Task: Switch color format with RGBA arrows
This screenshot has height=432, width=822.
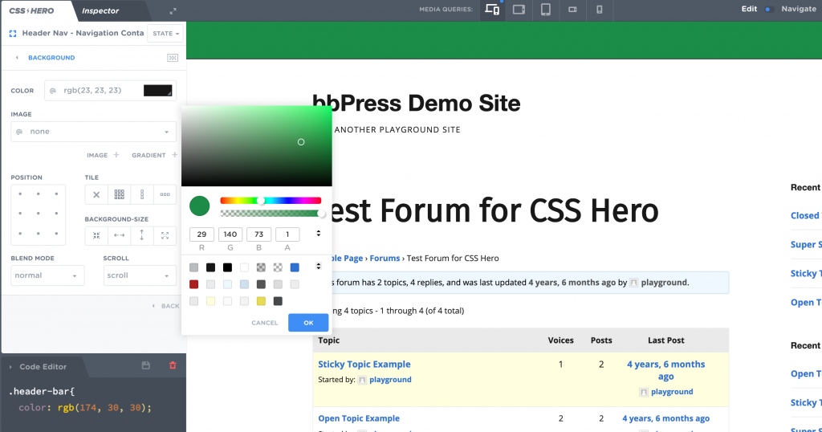Action: (318, 234)
